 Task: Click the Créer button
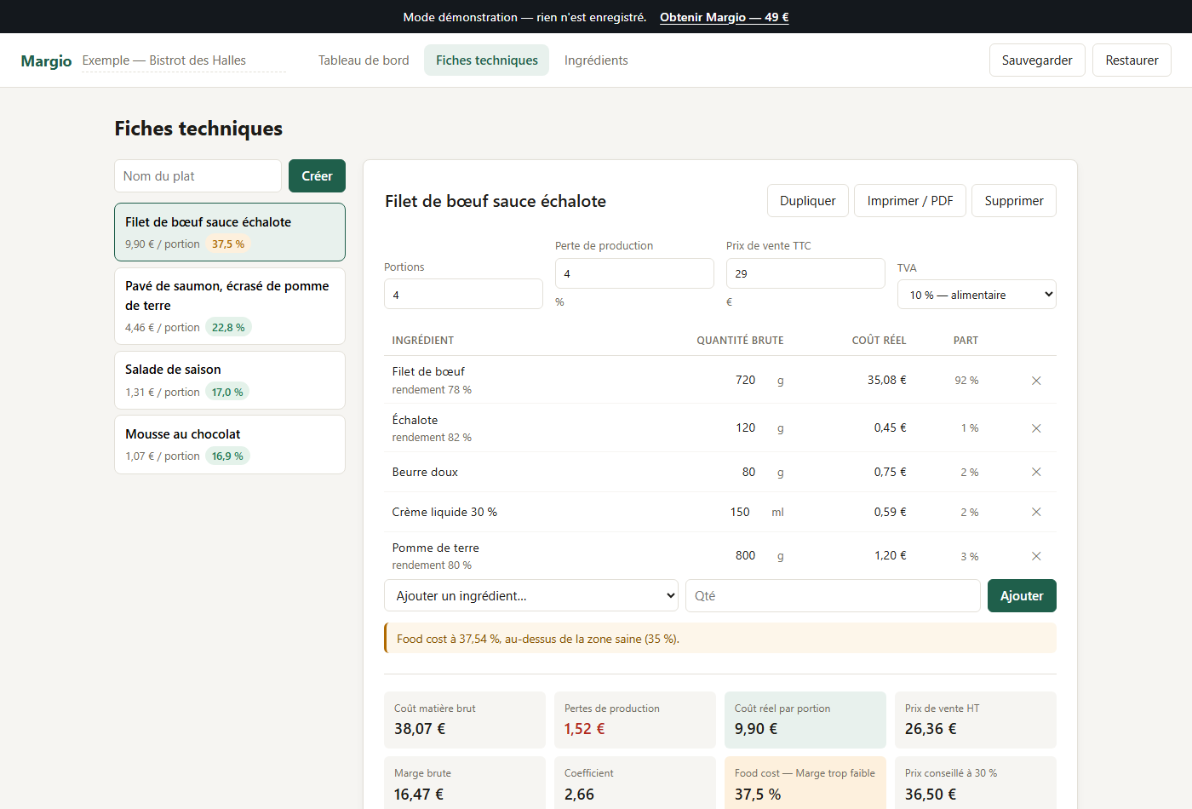317,176
